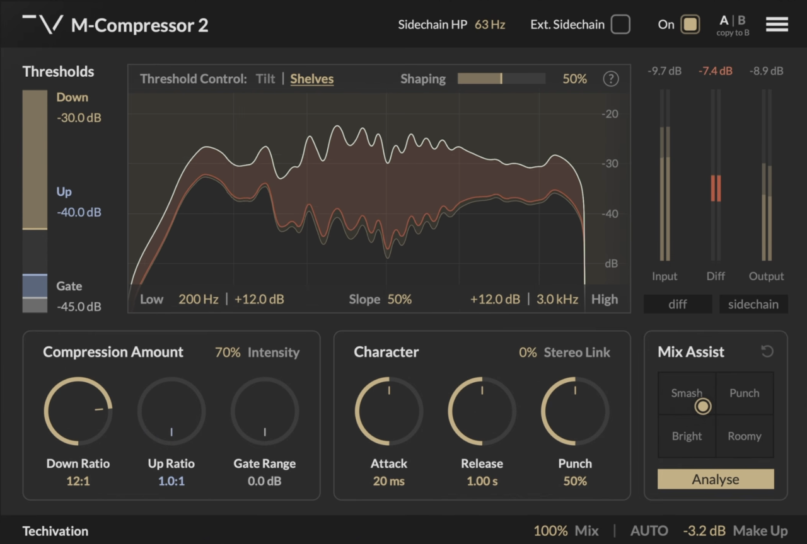This screenshot has width=807, height=544.
Task: Click the Release 1.00 s value
Action: [482, 481]
